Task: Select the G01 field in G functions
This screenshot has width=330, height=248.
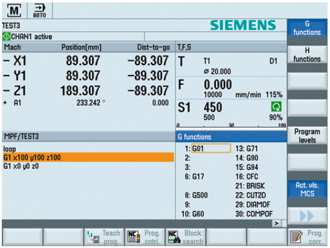Action: (x=211, y=149)
